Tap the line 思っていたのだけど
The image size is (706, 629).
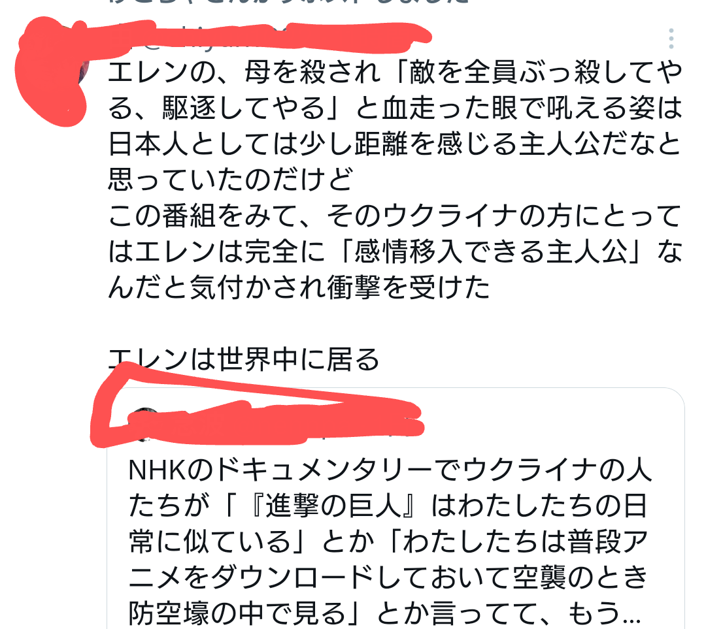pos(231,180)
